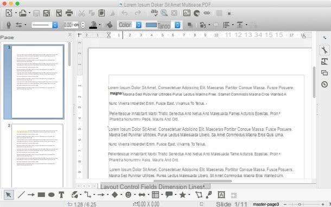
Task: Toggle Extrusion icon in drawing bar
Action: (234, 195)
